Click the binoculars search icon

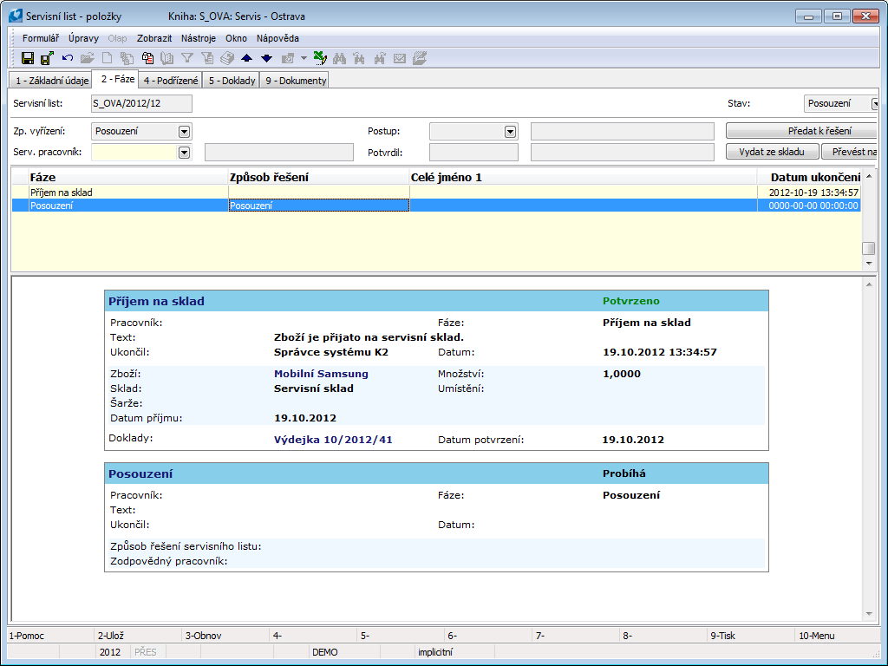340,58
